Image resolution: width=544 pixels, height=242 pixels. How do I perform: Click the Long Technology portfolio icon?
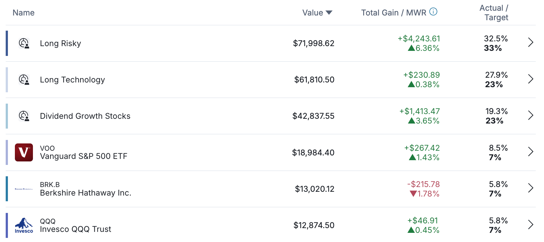[24, 80]
